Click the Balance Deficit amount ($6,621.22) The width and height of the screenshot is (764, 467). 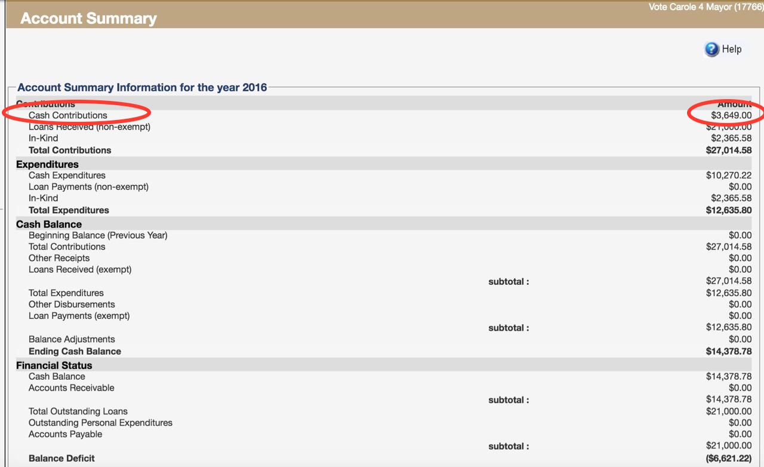728,459
